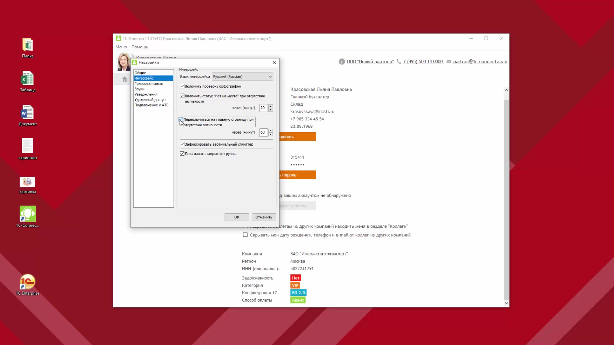Close the Настройки dialog with the X
The width and height of the screenshot is (614, 345).
[x=274, y=62]
